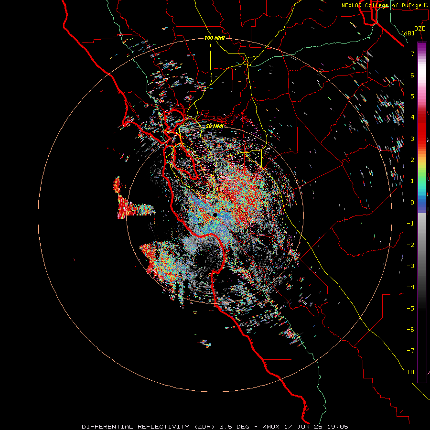Click the 50 NMI range ring label

[215, 126]
